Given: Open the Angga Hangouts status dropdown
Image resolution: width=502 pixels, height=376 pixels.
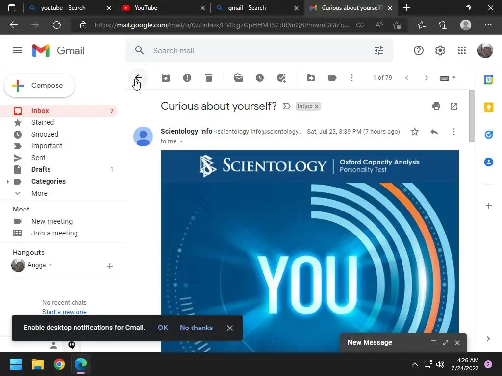Looking at the screenshot, I should pos(50,265).
